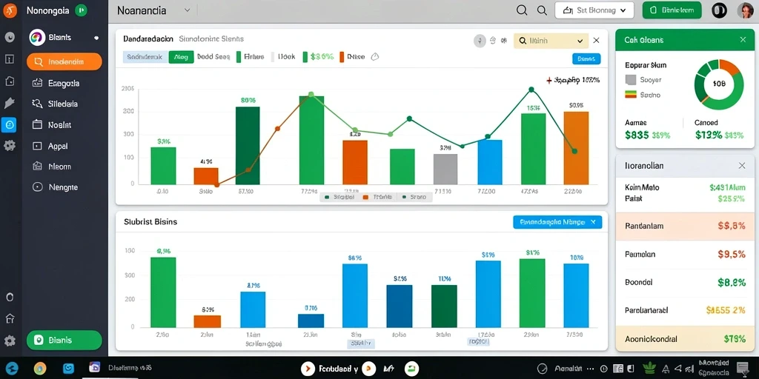Expand the Noanancia title dropdown chevron
This screenshot has height=379, width=759.
coord(188,10)
